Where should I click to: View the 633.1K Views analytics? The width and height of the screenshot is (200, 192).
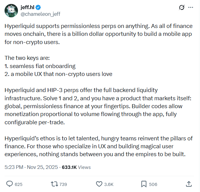76,167
